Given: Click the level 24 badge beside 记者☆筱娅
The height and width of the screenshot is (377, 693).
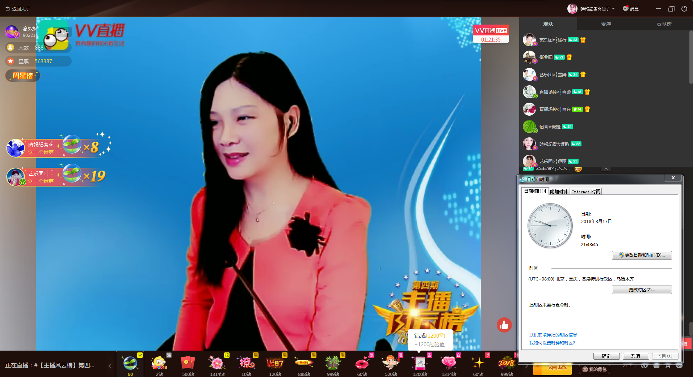Looking at the screenshot, I should [567, 127].
